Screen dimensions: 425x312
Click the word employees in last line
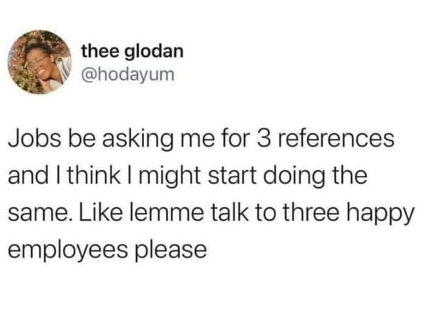(68, 250)
